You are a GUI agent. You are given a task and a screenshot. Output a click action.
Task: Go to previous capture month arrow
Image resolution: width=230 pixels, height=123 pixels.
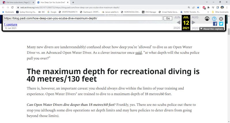[x=178, y=23]
